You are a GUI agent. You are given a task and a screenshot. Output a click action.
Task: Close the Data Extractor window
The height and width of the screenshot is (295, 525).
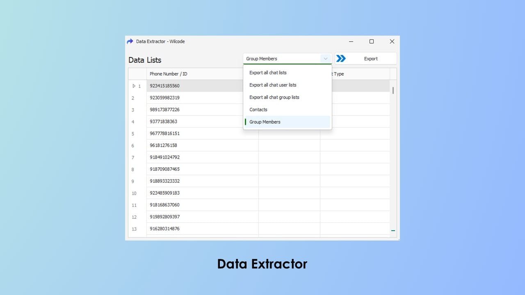(x=392, y=41)
